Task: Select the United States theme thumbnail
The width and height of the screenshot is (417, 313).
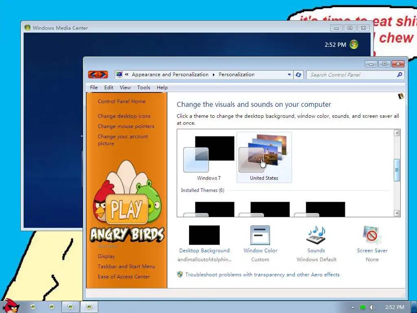Action: pyautogui.click(x=264, y=157)
